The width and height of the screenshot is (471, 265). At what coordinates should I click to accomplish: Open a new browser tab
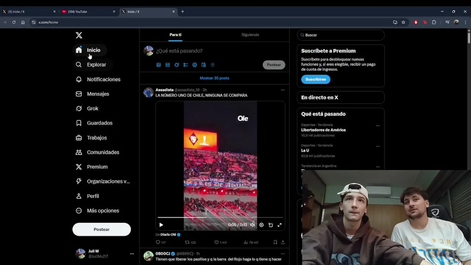tap(183, 12)
